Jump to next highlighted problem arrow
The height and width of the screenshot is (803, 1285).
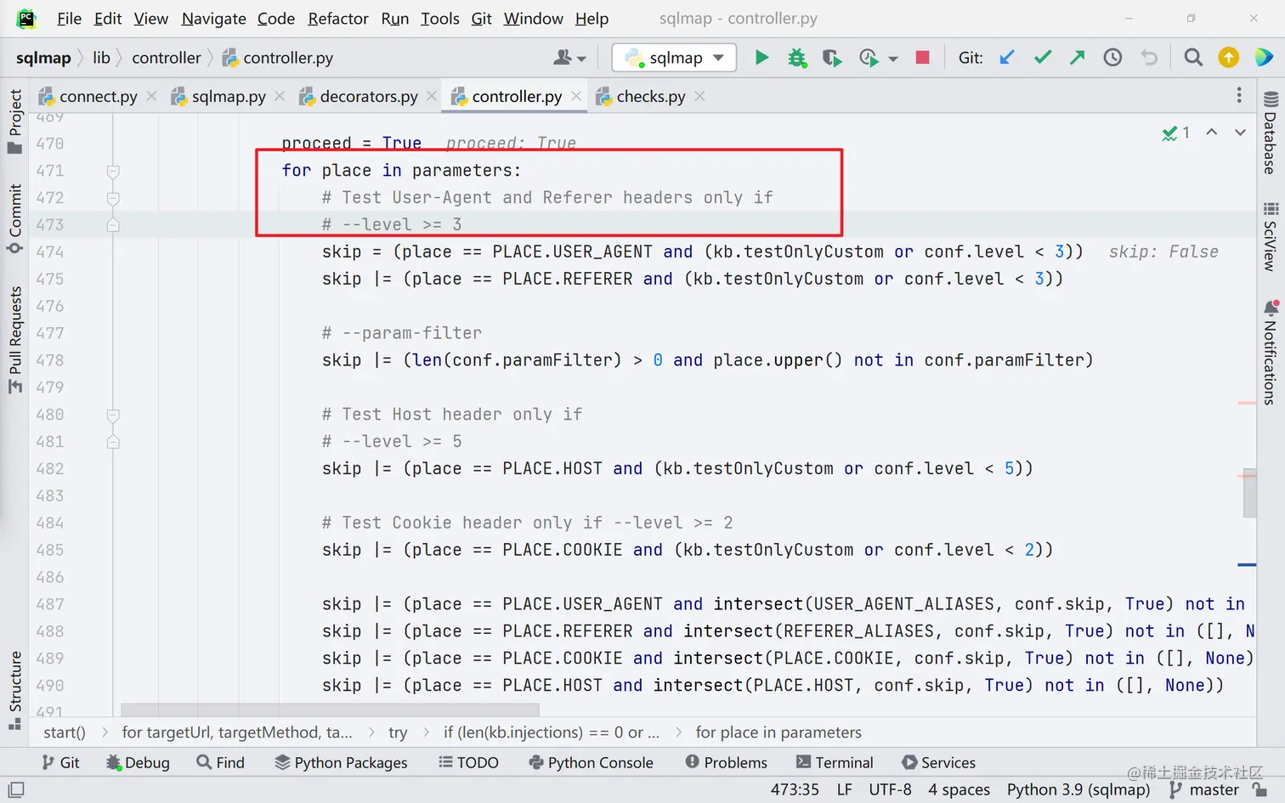(1240, 133)
